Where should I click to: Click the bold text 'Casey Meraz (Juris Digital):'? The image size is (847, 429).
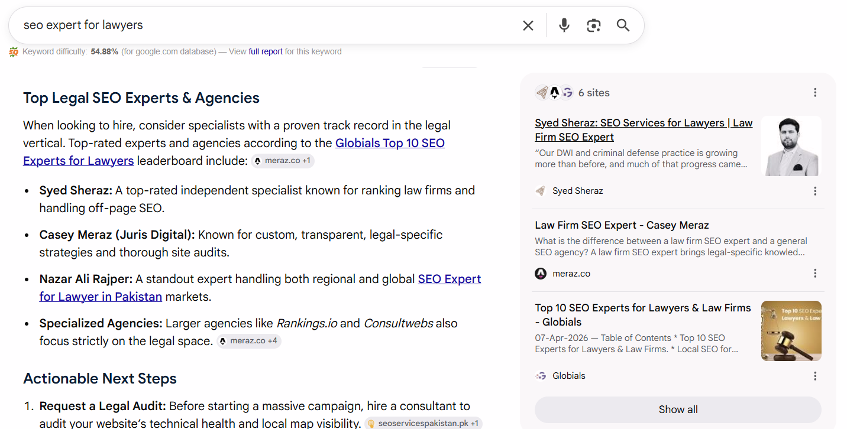[117, 235]
